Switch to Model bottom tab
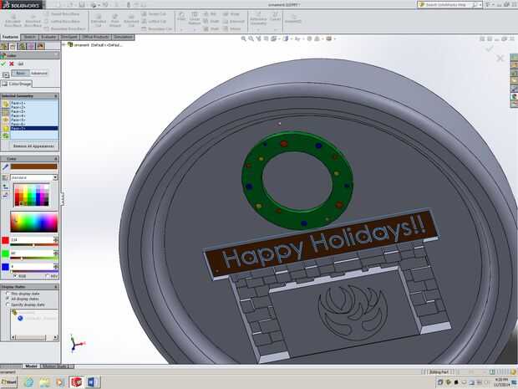 (x=31, y=366)
